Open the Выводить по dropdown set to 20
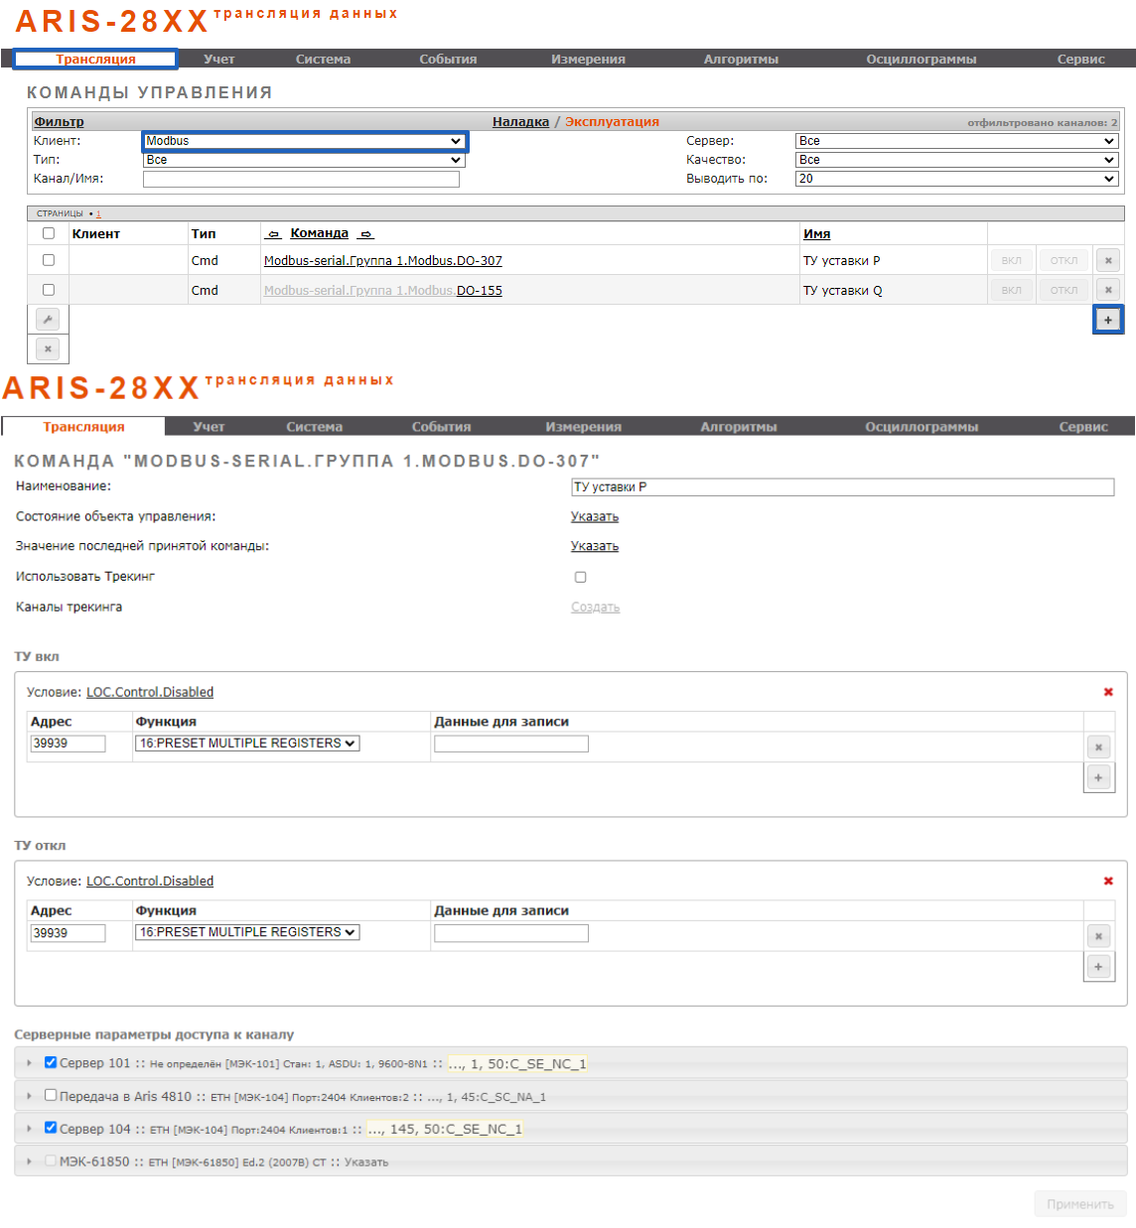Image resolution: width=1136 pixels, height=1228 pixels. pyautogui.click(x=956, y=179)
